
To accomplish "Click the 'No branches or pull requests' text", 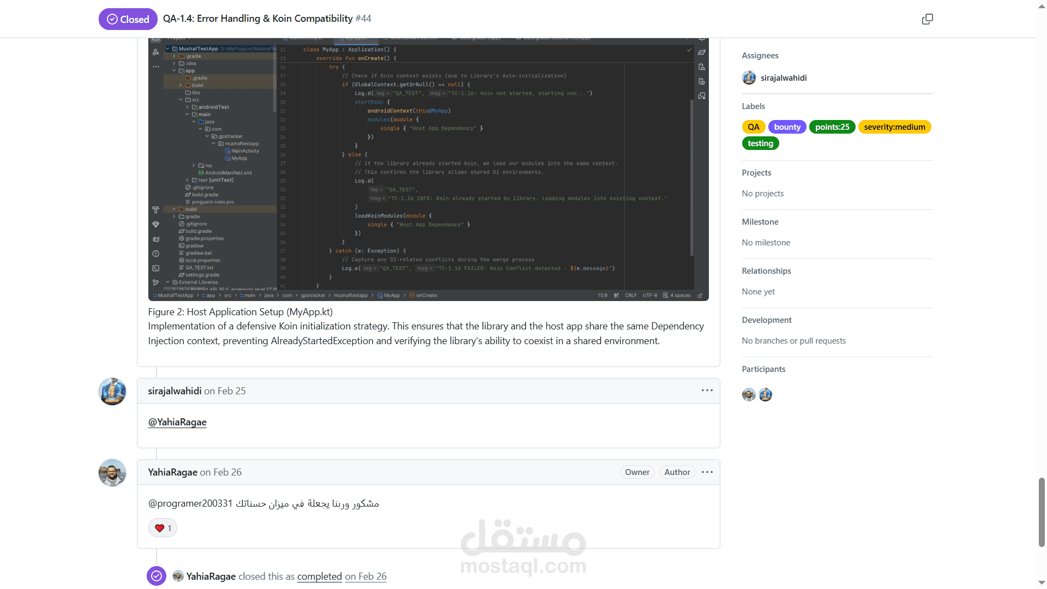I will pyautogui.click(x=793, y=341).
